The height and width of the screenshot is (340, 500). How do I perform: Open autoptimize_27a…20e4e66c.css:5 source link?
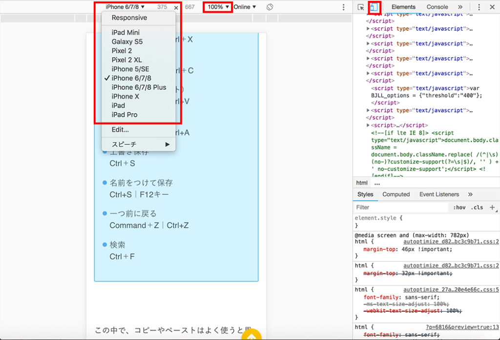click(451, 290)
